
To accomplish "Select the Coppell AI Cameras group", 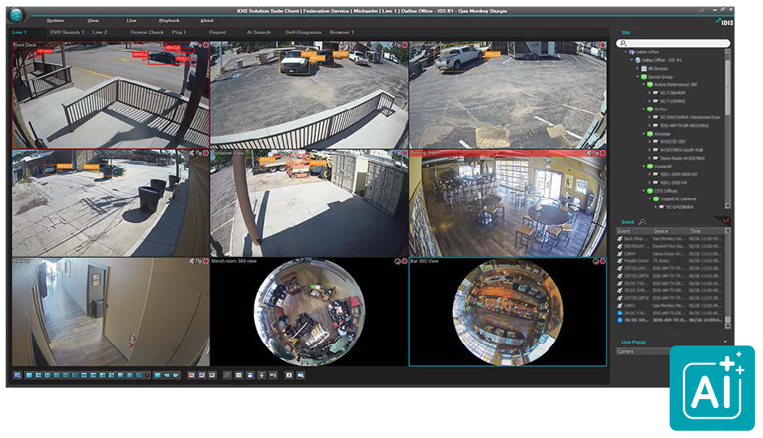I will (679, 200).
